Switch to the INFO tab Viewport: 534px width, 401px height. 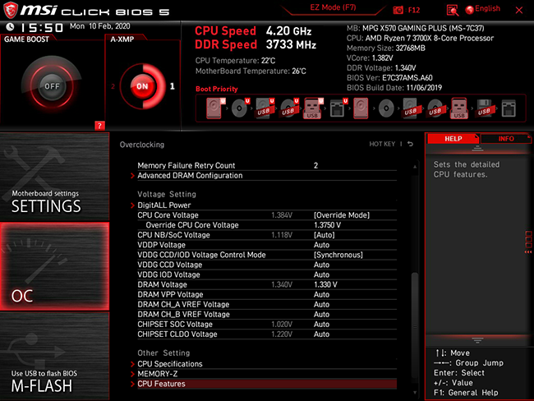(x=506, y=139)
